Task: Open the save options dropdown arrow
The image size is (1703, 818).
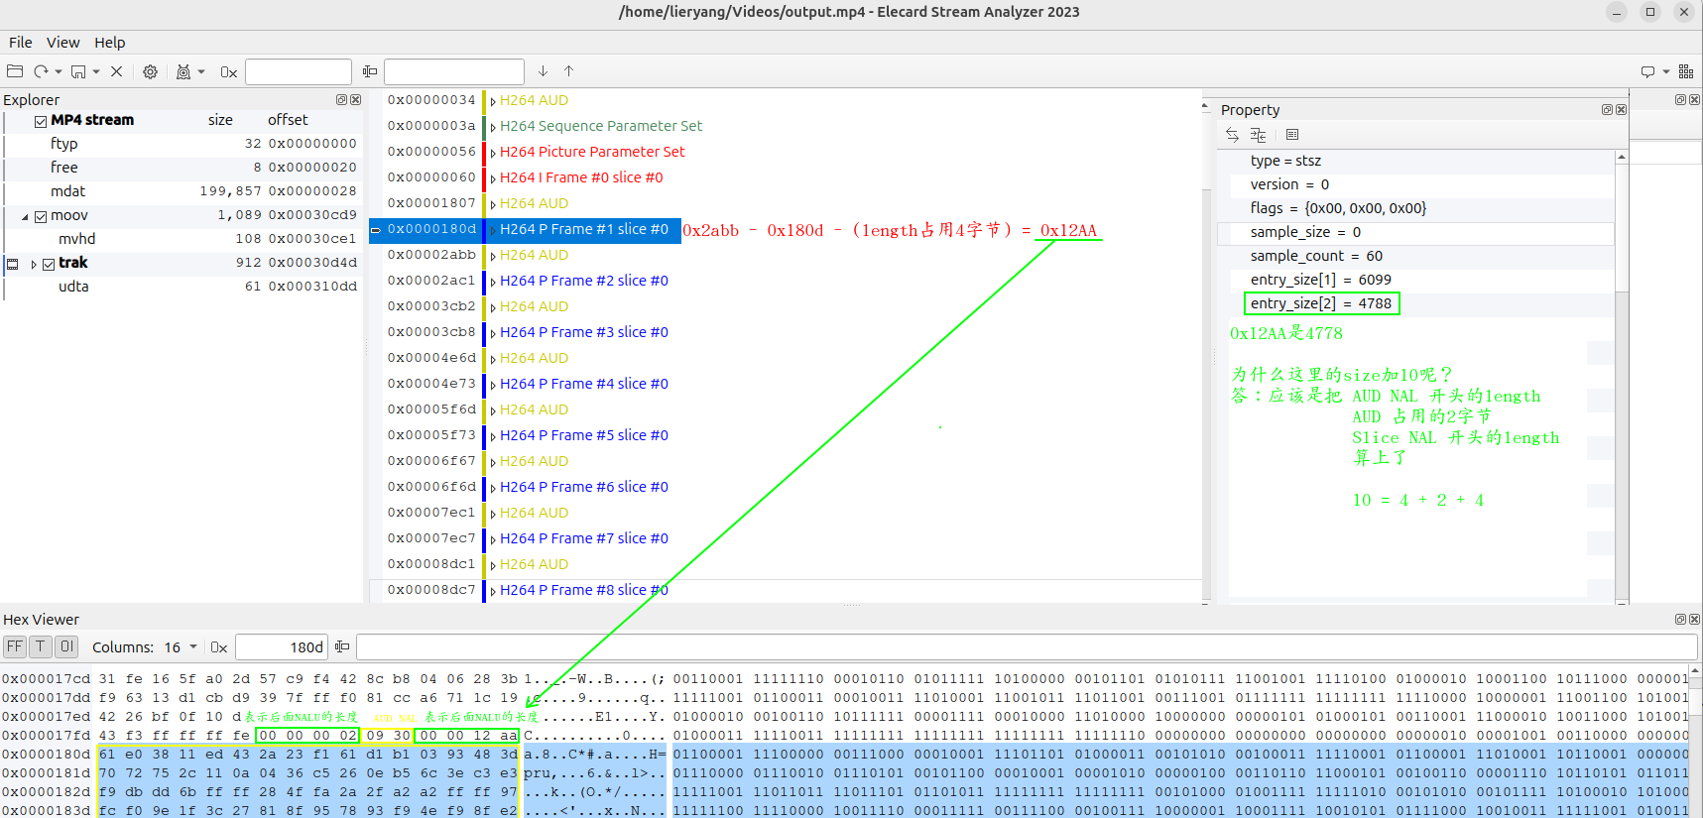Action: [96, 71]
